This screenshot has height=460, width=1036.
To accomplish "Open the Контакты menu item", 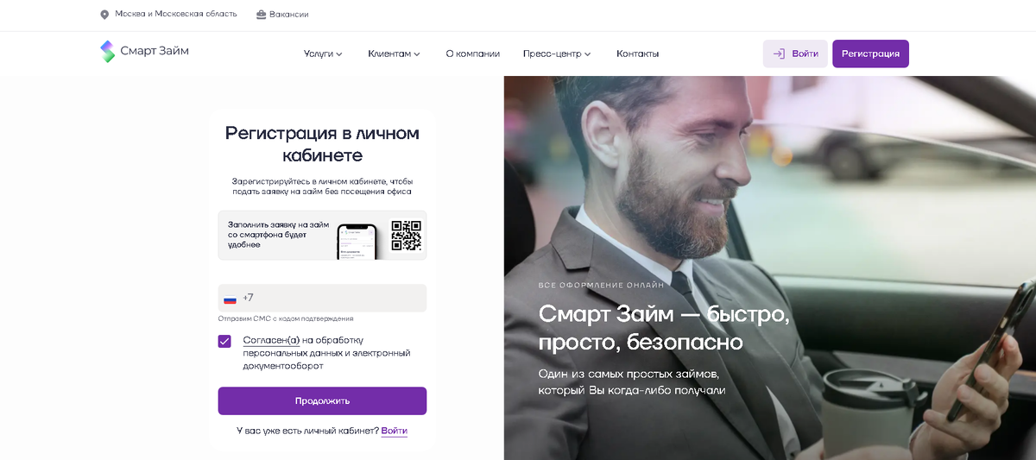I will [637, 54].
